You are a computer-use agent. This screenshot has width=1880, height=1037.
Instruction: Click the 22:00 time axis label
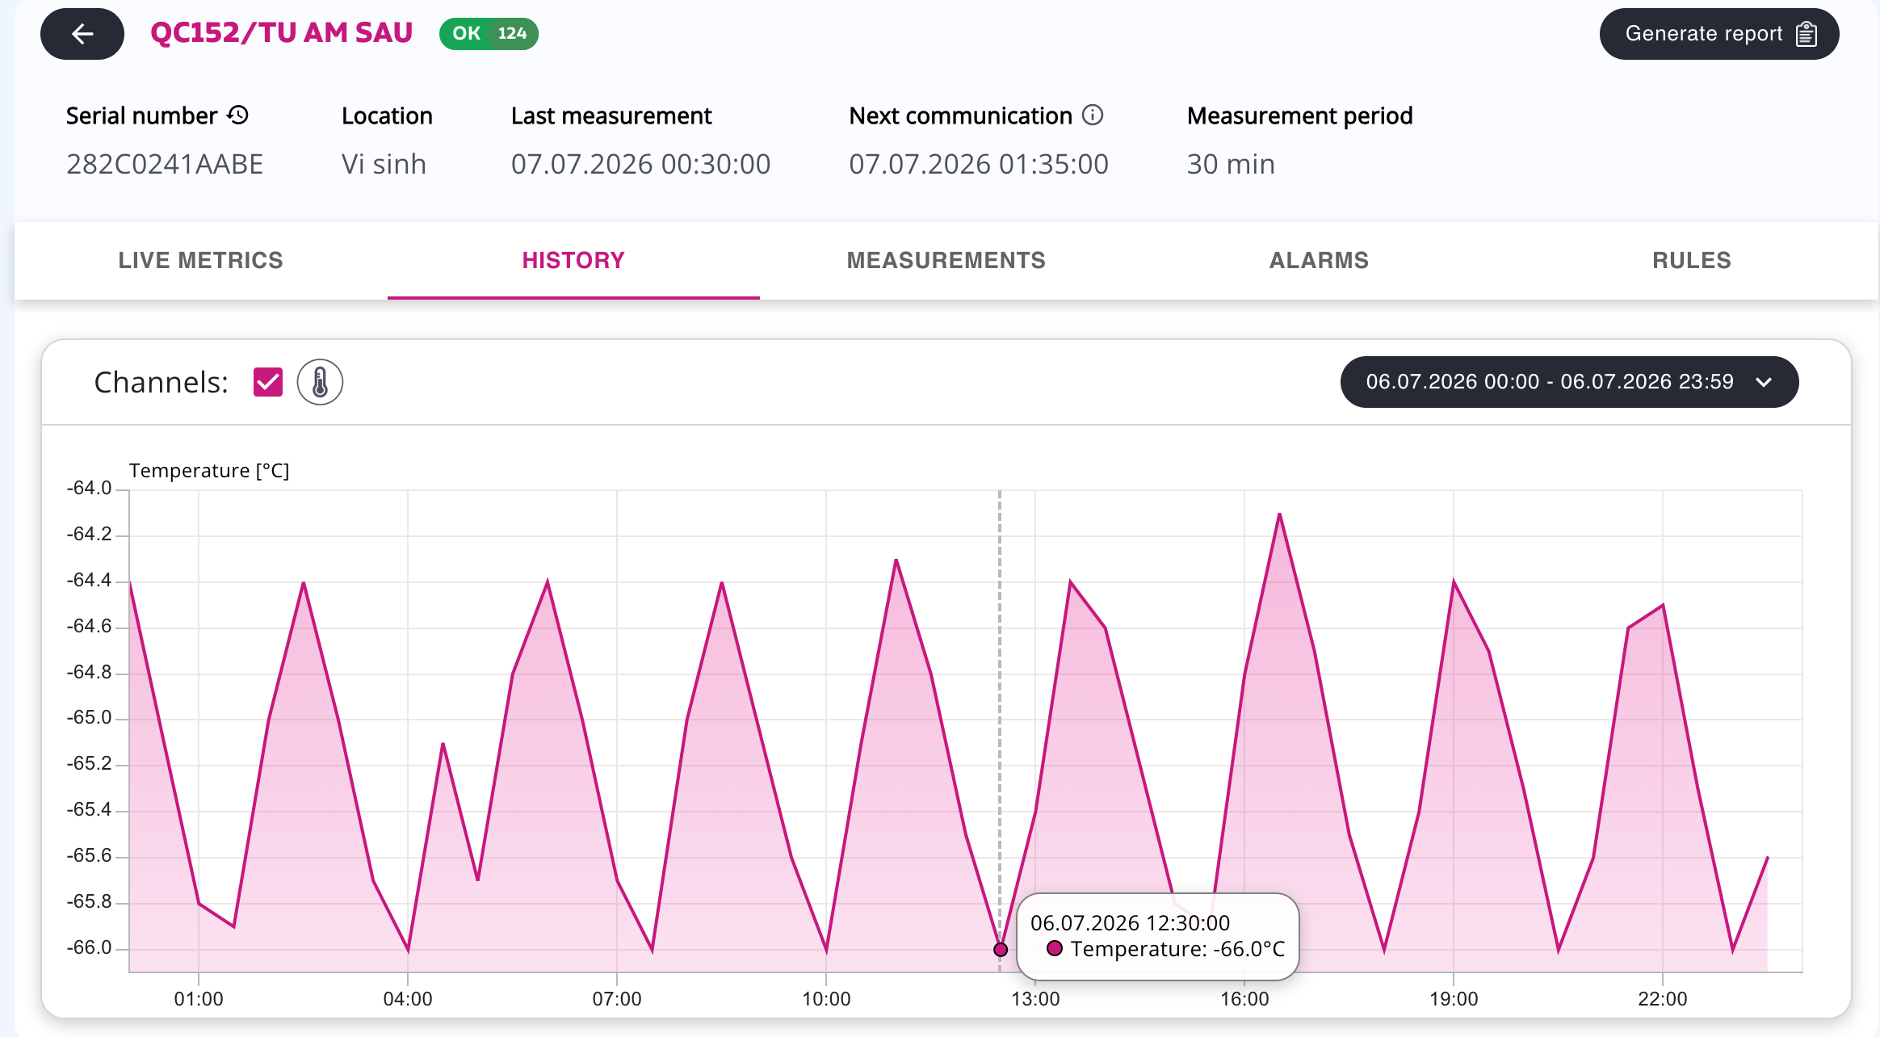click(1663, 999)
